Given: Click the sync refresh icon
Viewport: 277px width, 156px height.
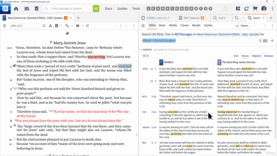Looking at the screenshot, I should (225, 9).
